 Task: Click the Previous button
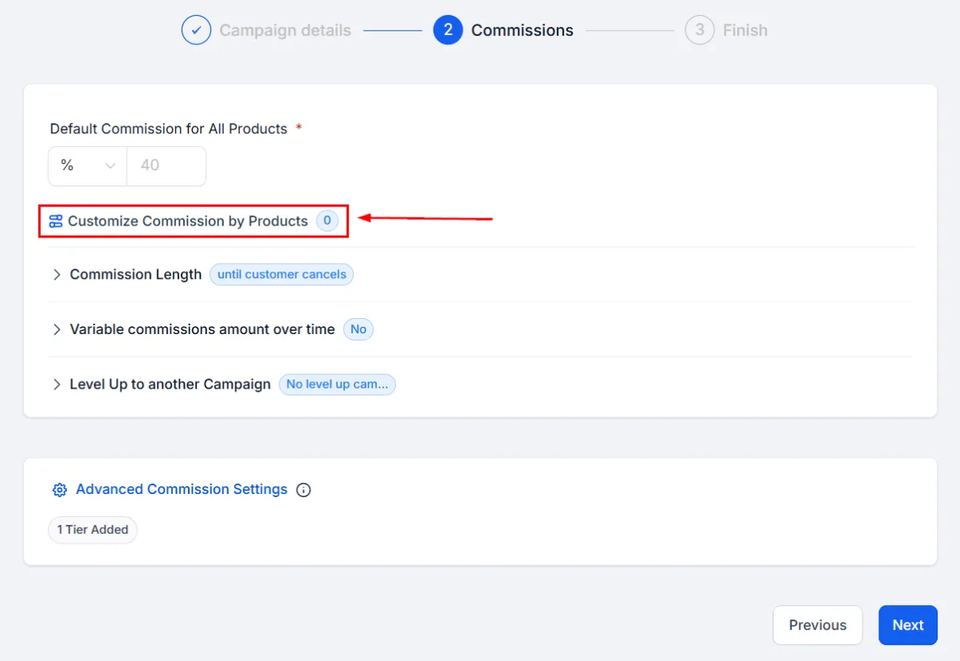pos(818,625)
